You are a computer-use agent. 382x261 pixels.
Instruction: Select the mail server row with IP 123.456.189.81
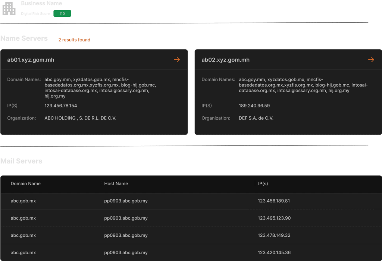tap(191, 201)
